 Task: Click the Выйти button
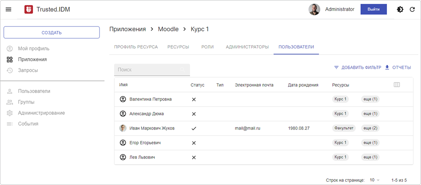point(374,9)
